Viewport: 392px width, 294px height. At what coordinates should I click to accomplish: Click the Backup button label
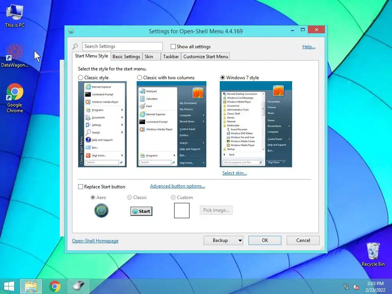[x=220, y=240]
